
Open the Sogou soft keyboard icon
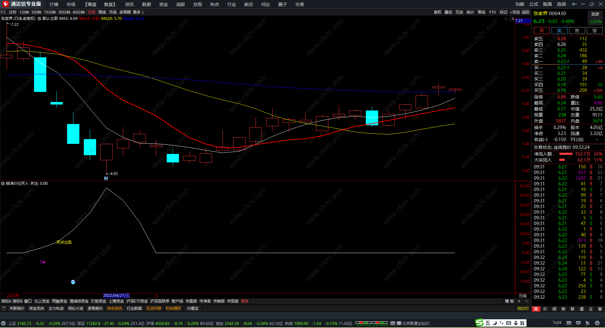(x=509, y=323)
